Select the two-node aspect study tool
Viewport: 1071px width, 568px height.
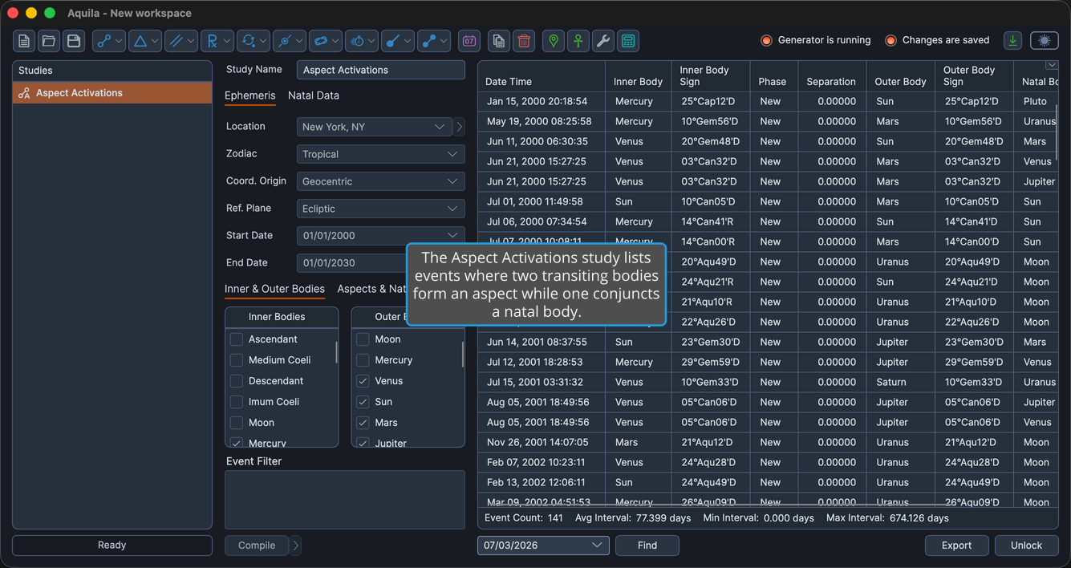pyautogui.click(x=109, y=41)
